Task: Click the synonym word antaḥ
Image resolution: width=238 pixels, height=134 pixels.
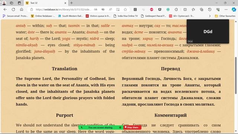Action: [21, 26]
